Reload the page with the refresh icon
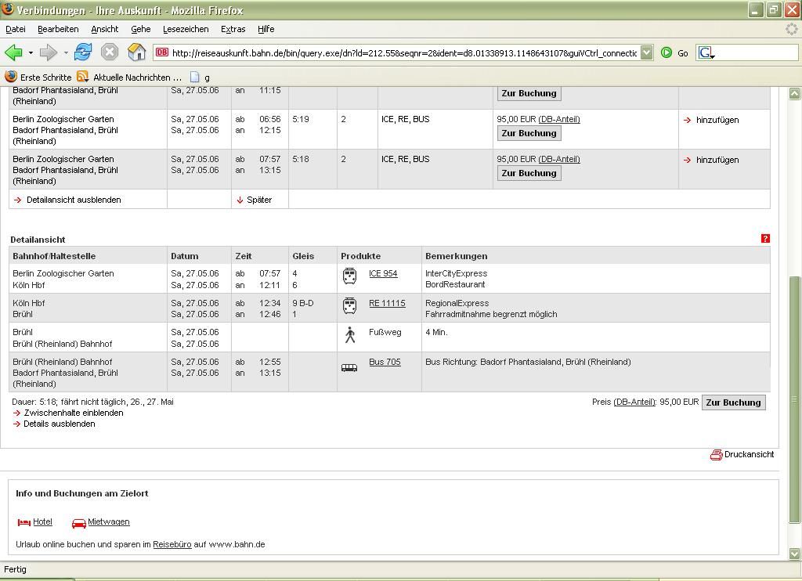802x581 pixels. (x=83, y=52)
